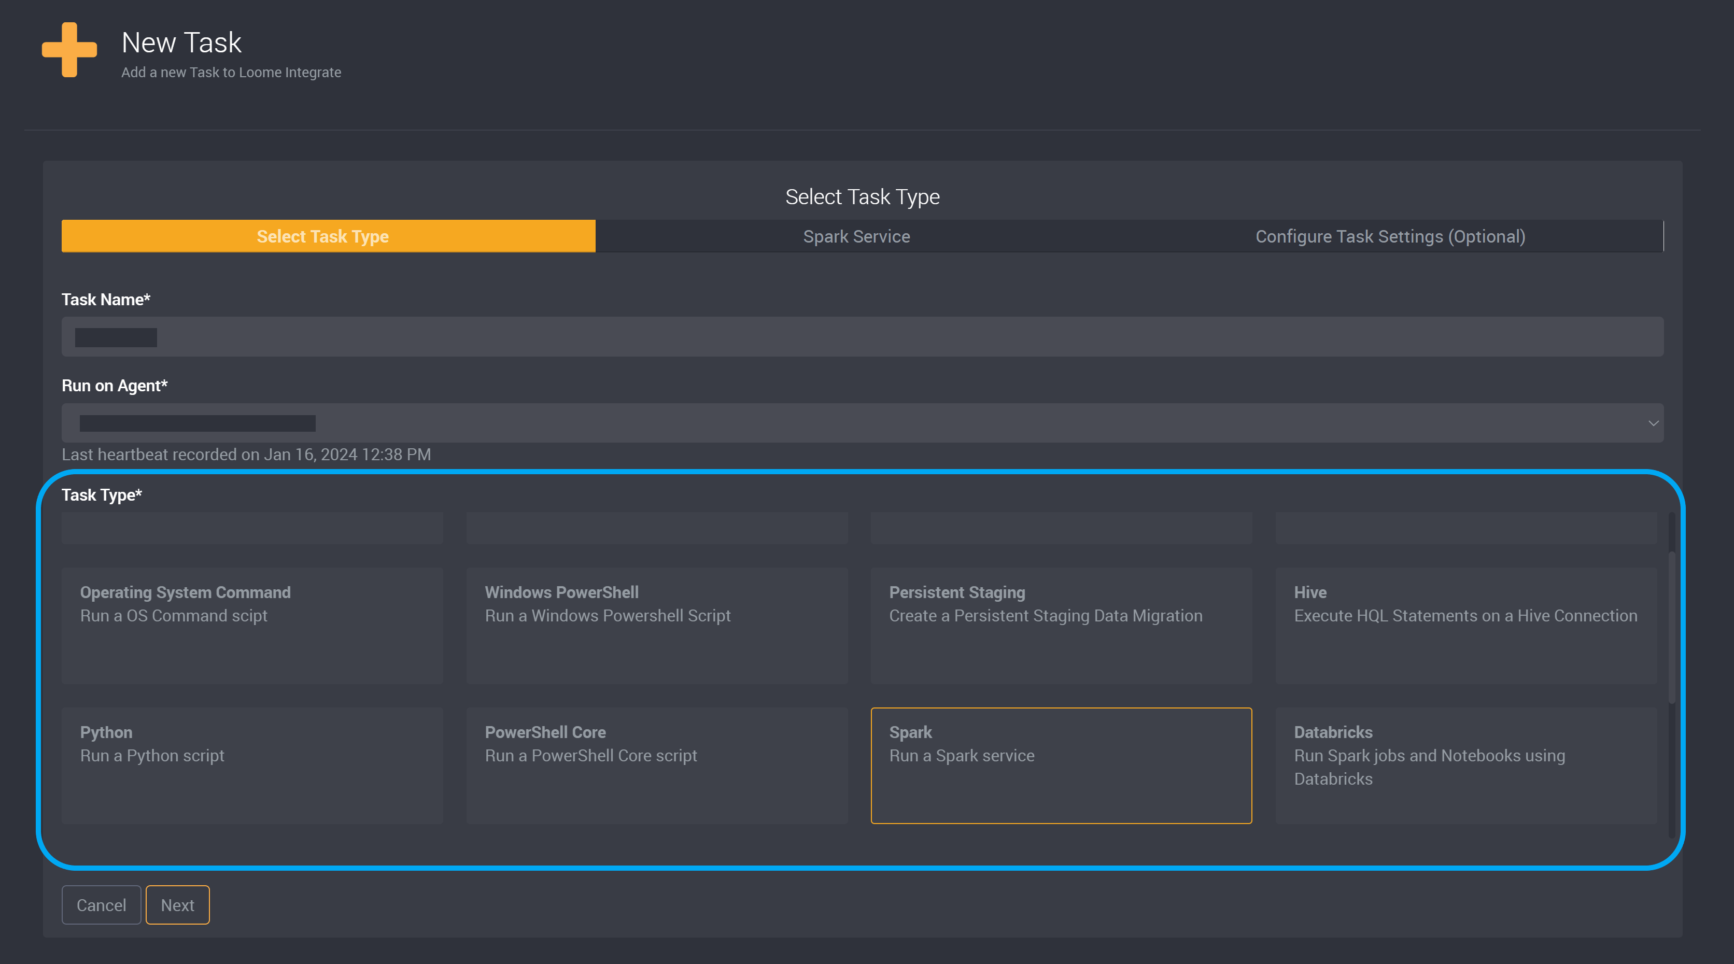
Task: Choose Windows PowerShell task type
Action: 657,626
